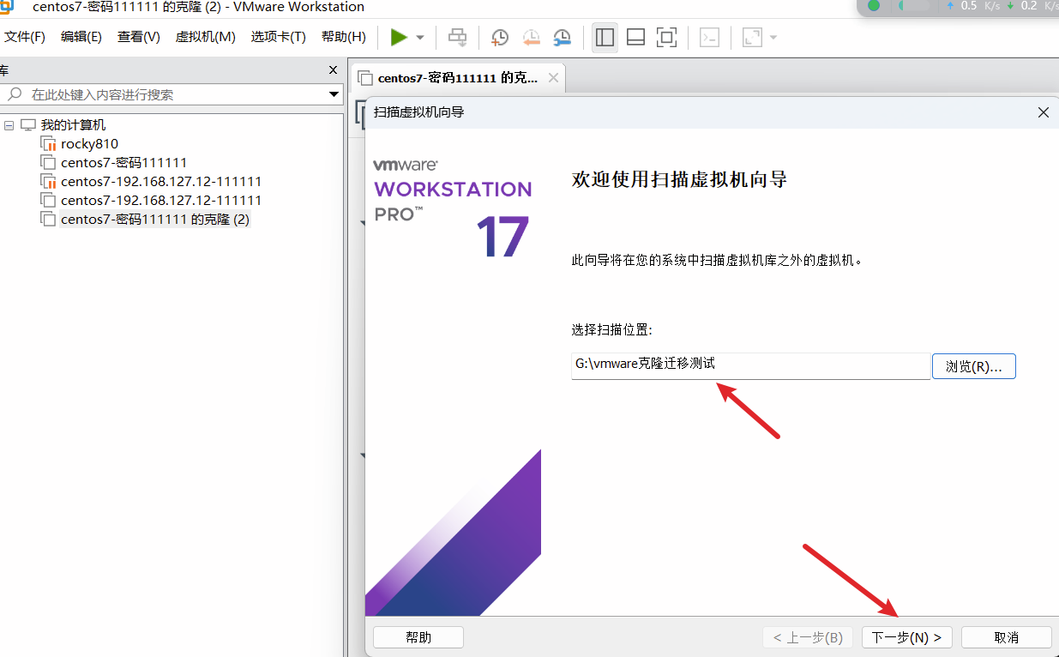Toggle the library sidebar view icon
Viewport: 1059px width, 657px height.
point(605,37)
